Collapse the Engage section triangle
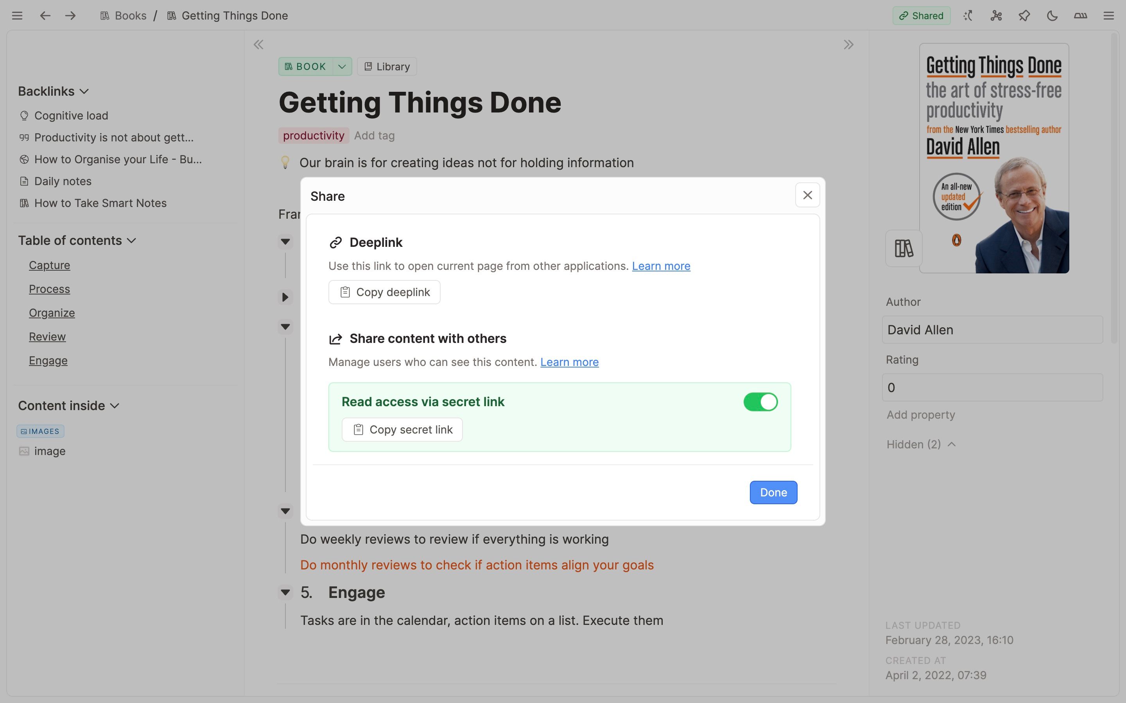 [285, 592]
